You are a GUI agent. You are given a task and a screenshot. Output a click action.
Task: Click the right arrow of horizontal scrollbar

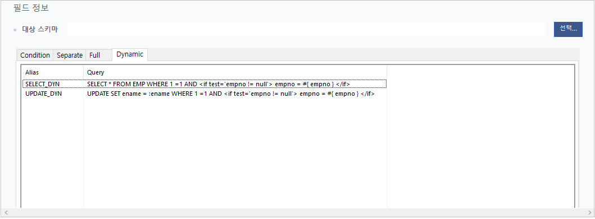(x=589, y=213)
